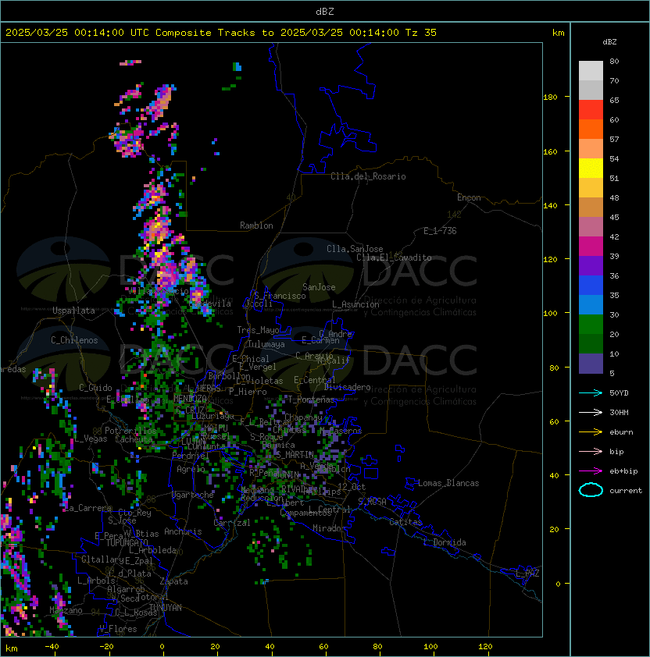650x657 pixels.
Task: Select the pink bip arrow symbol
Action: click(x=591, y=451)
